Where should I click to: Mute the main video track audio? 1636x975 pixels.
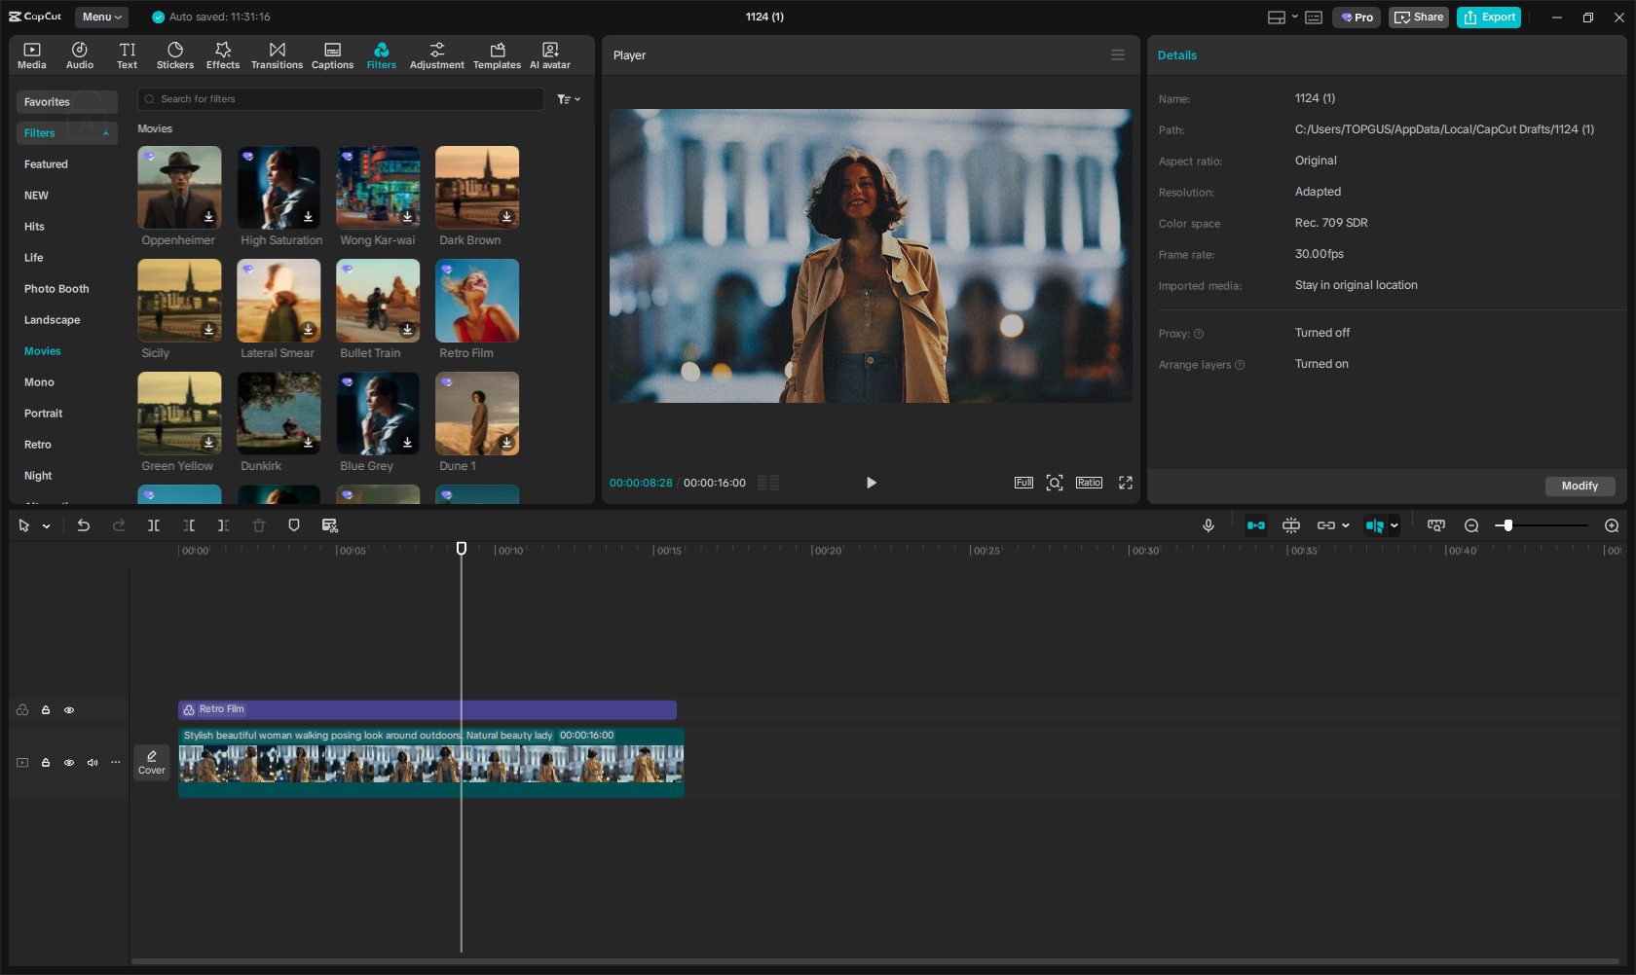click(x=93, y=763)
